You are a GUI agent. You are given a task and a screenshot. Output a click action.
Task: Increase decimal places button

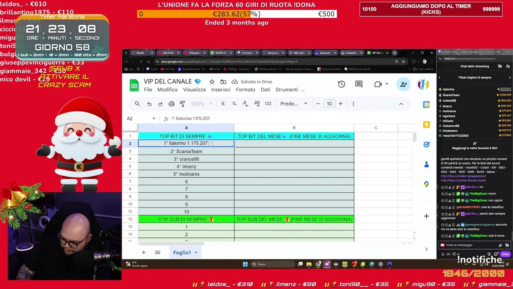tap(256, 104)
